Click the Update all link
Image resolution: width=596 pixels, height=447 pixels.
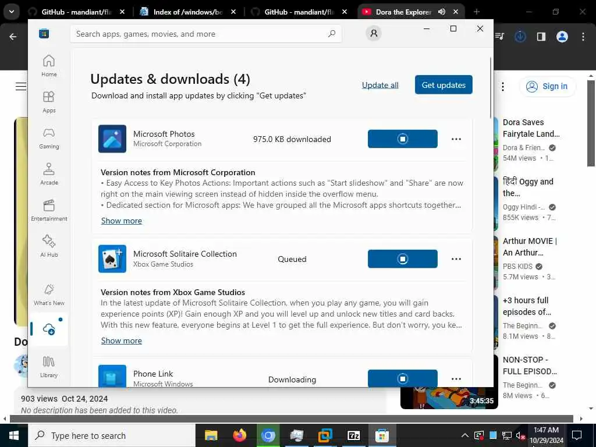[380, 85]
